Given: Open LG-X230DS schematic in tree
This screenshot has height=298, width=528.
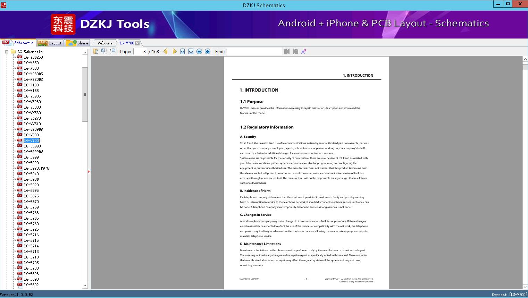Looking at the screenshot, I should [33, 74].
